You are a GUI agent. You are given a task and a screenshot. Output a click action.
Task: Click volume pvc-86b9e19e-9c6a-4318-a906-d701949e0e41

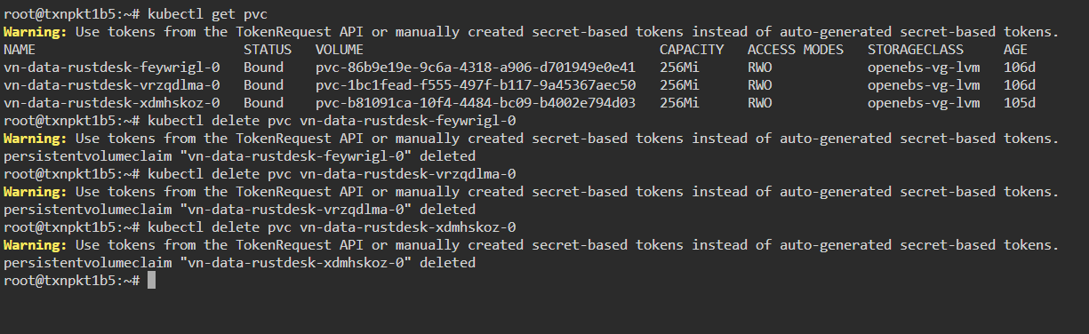coord(476,67)
